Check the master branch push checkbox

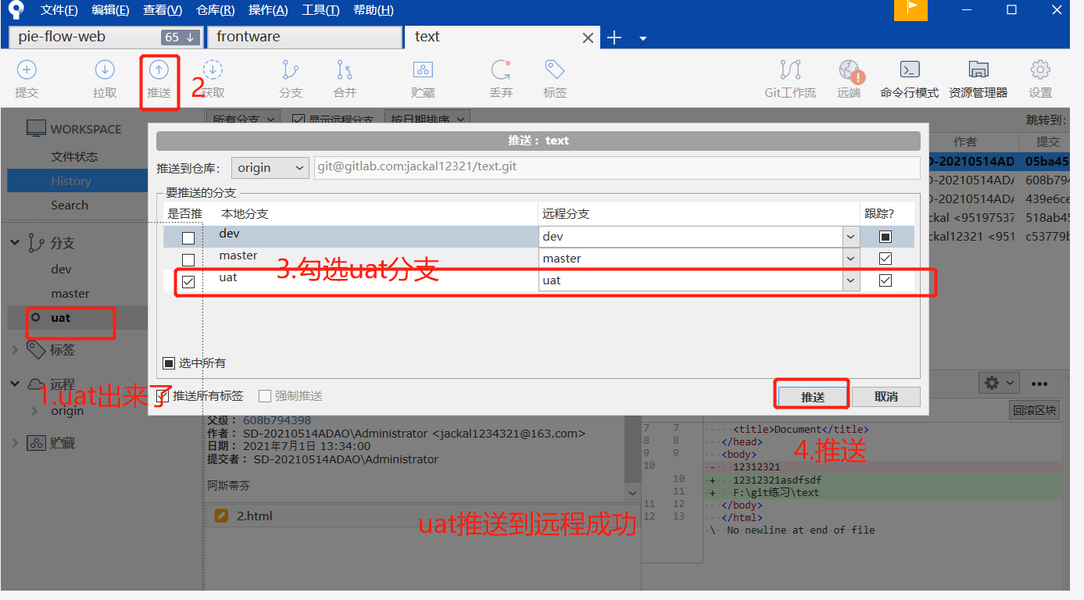click(x=188, y=260)
